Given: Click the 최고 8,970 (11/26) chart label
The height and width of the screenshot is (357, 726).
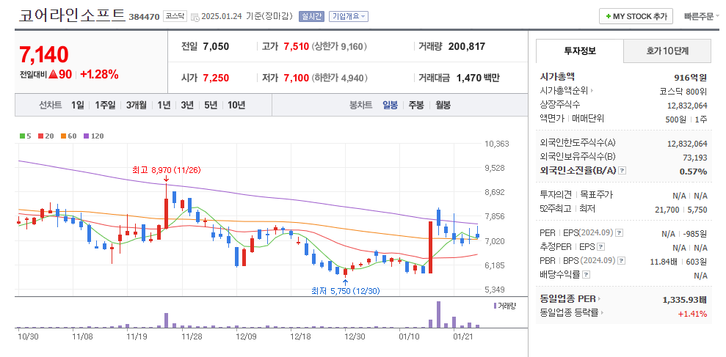Looking at the screenshot, I should pyautogui.click(x=167, y=170).
